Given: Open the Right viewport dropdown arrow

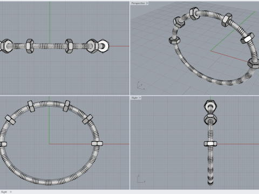Looking at the screenshot, I should coord(140,98).
